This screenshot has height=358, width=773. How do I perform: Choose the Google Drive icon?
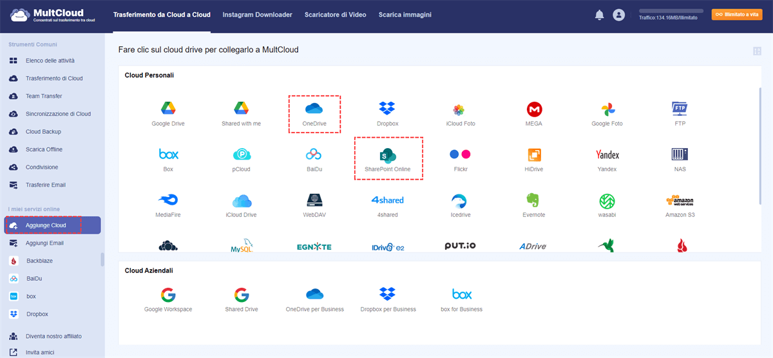168,108
